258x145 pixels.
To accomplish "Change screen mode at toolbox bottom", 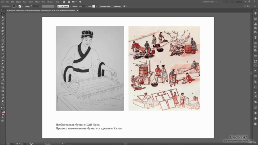I will point(3,121).
